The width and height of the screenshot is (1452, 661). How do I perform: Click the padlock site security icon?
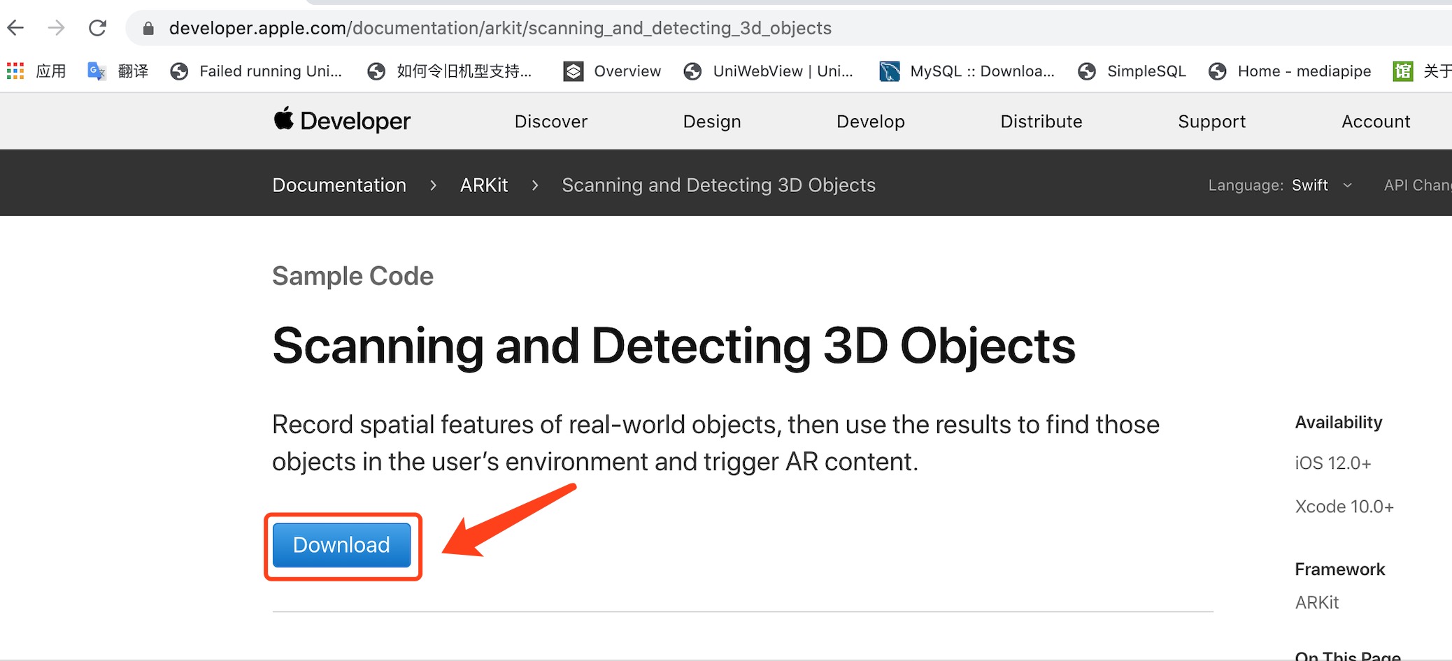148,28
